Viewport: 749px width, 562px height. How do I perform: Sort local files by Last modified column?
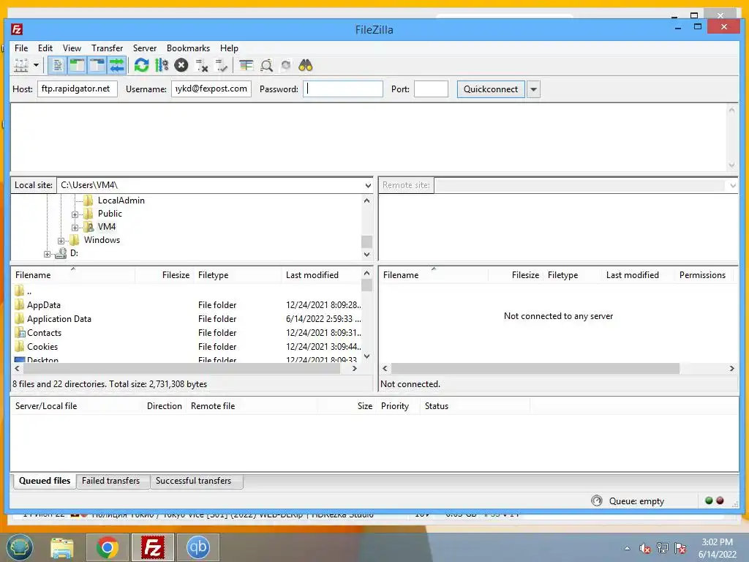coord(321,275)
